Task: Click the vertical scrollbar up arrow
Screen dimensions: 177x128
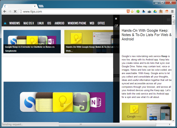Action: point(174,17)
